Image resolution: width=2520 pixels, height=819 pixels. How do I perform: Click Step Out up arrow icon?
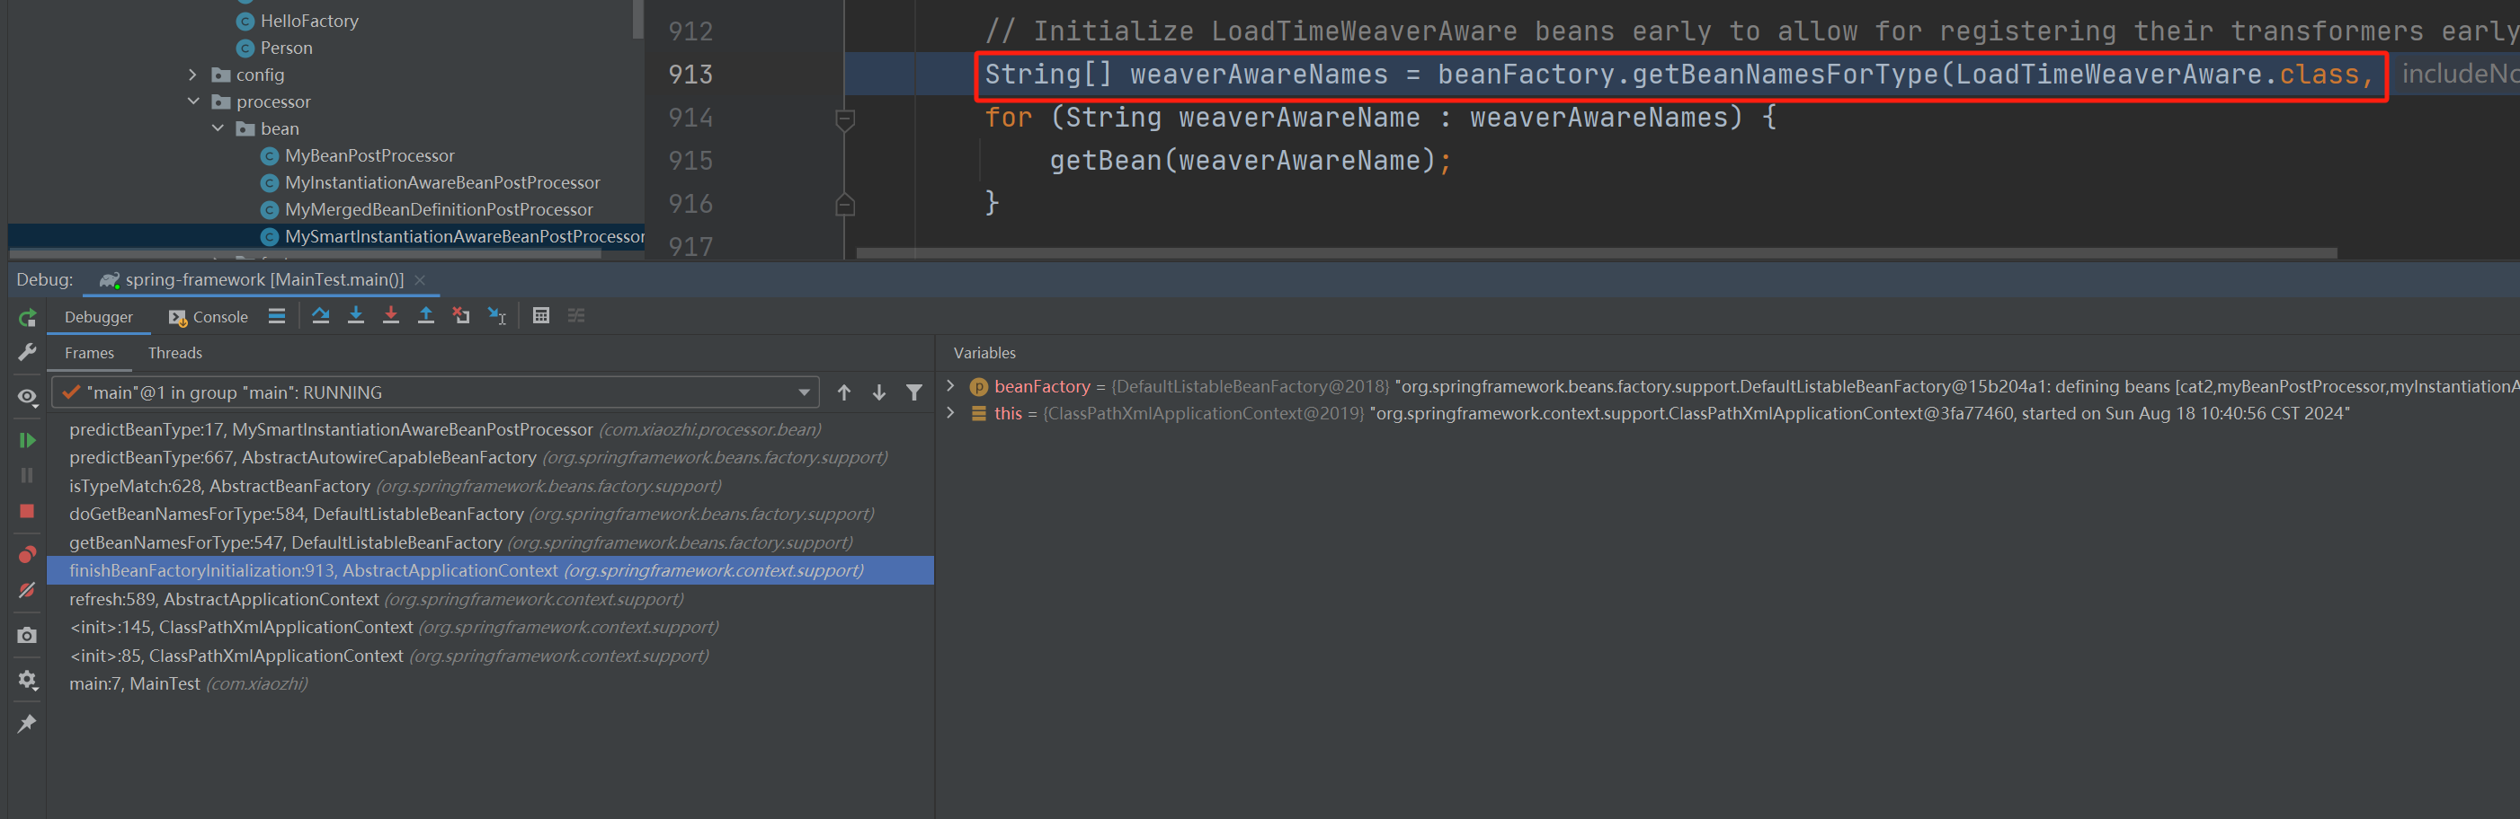pyautogui.click(x=426, y=316)
